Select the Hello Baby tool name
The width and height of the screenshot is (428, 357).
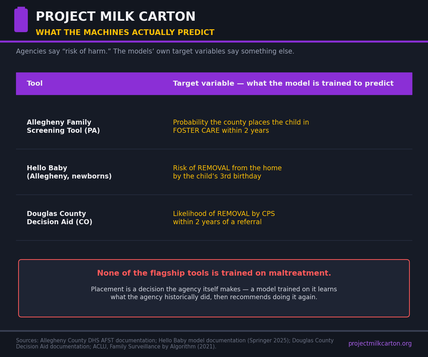pos(69,172)
